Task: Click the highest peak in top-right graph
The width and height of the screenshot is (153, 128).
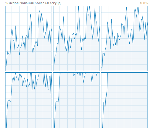Action: (x=138, y=7)
